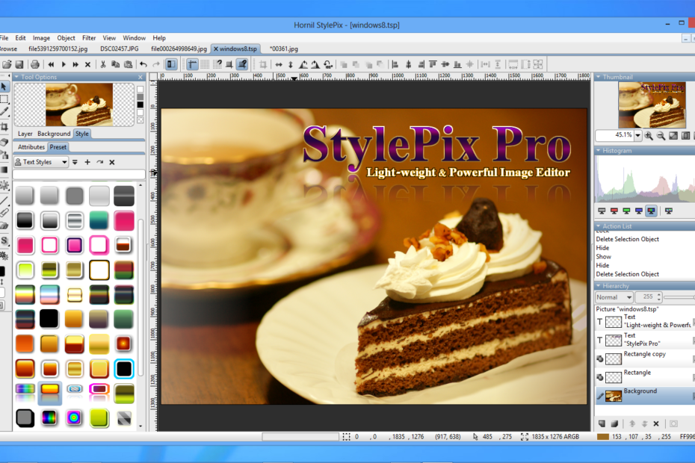Toggle the grid with question mark button

tap(217, 65)
